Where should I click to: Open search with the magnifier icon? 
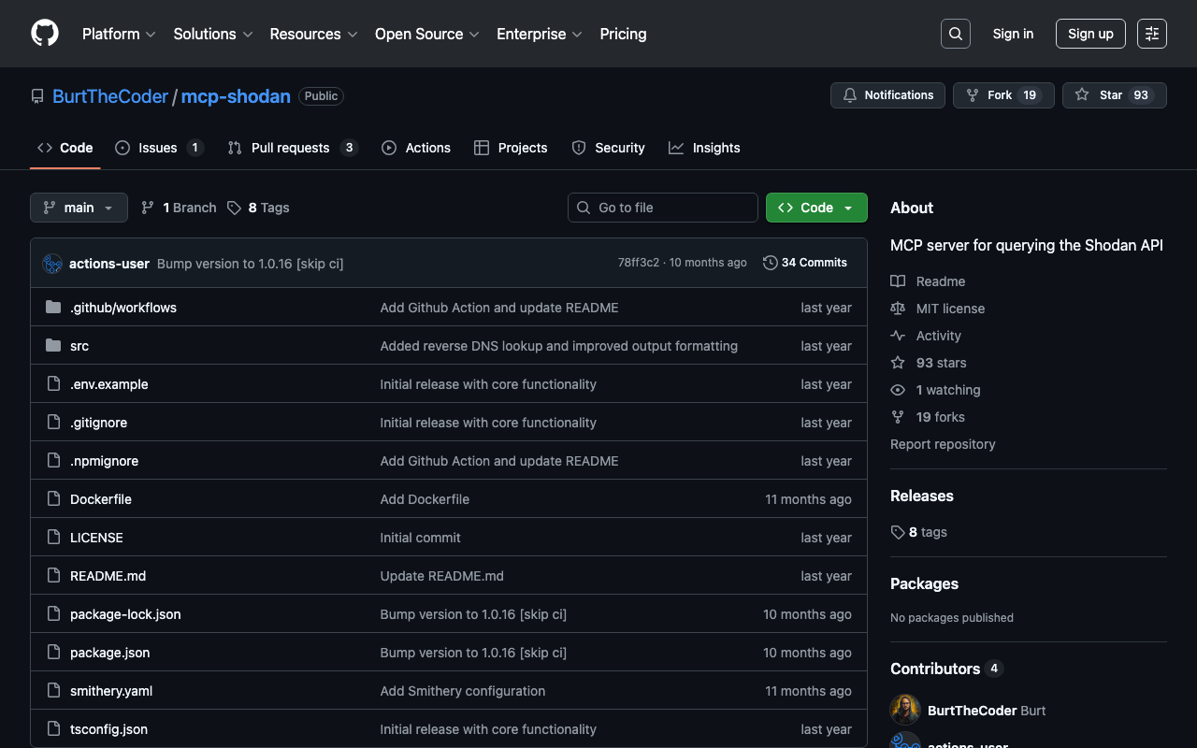(955, 34)
